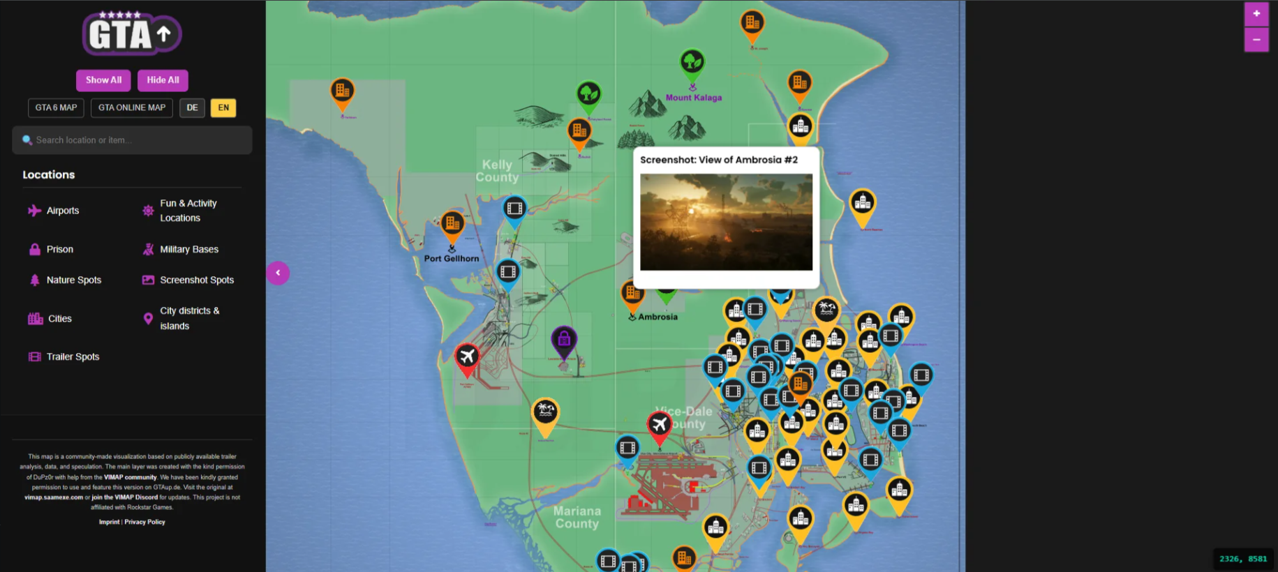Click the coordinates readout 2326, 8581
The height and width of the screenshot is (572, 1278).
tap(1242, 559)
